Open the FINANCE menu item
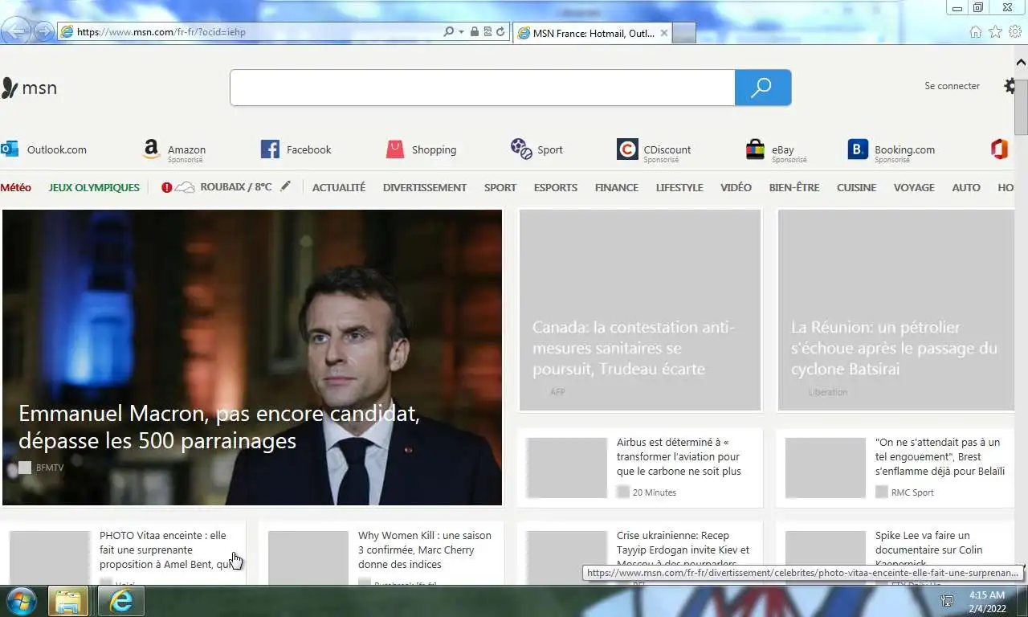The image size is (1028, 617). click(x=617, y=187)
